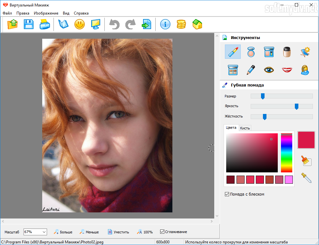The image size is (319, 245).
Task: Click the Больше zoom in button
Action: (63, 232)
